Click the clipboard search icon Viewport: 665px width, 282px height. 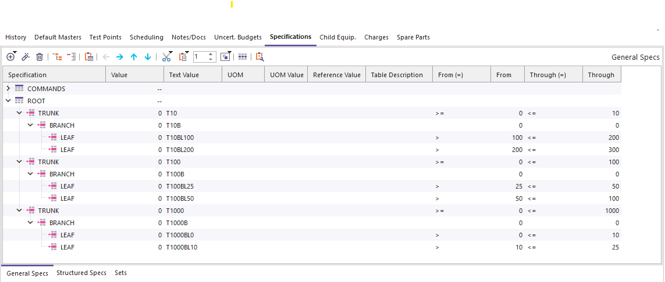click(x=259, y=57)
